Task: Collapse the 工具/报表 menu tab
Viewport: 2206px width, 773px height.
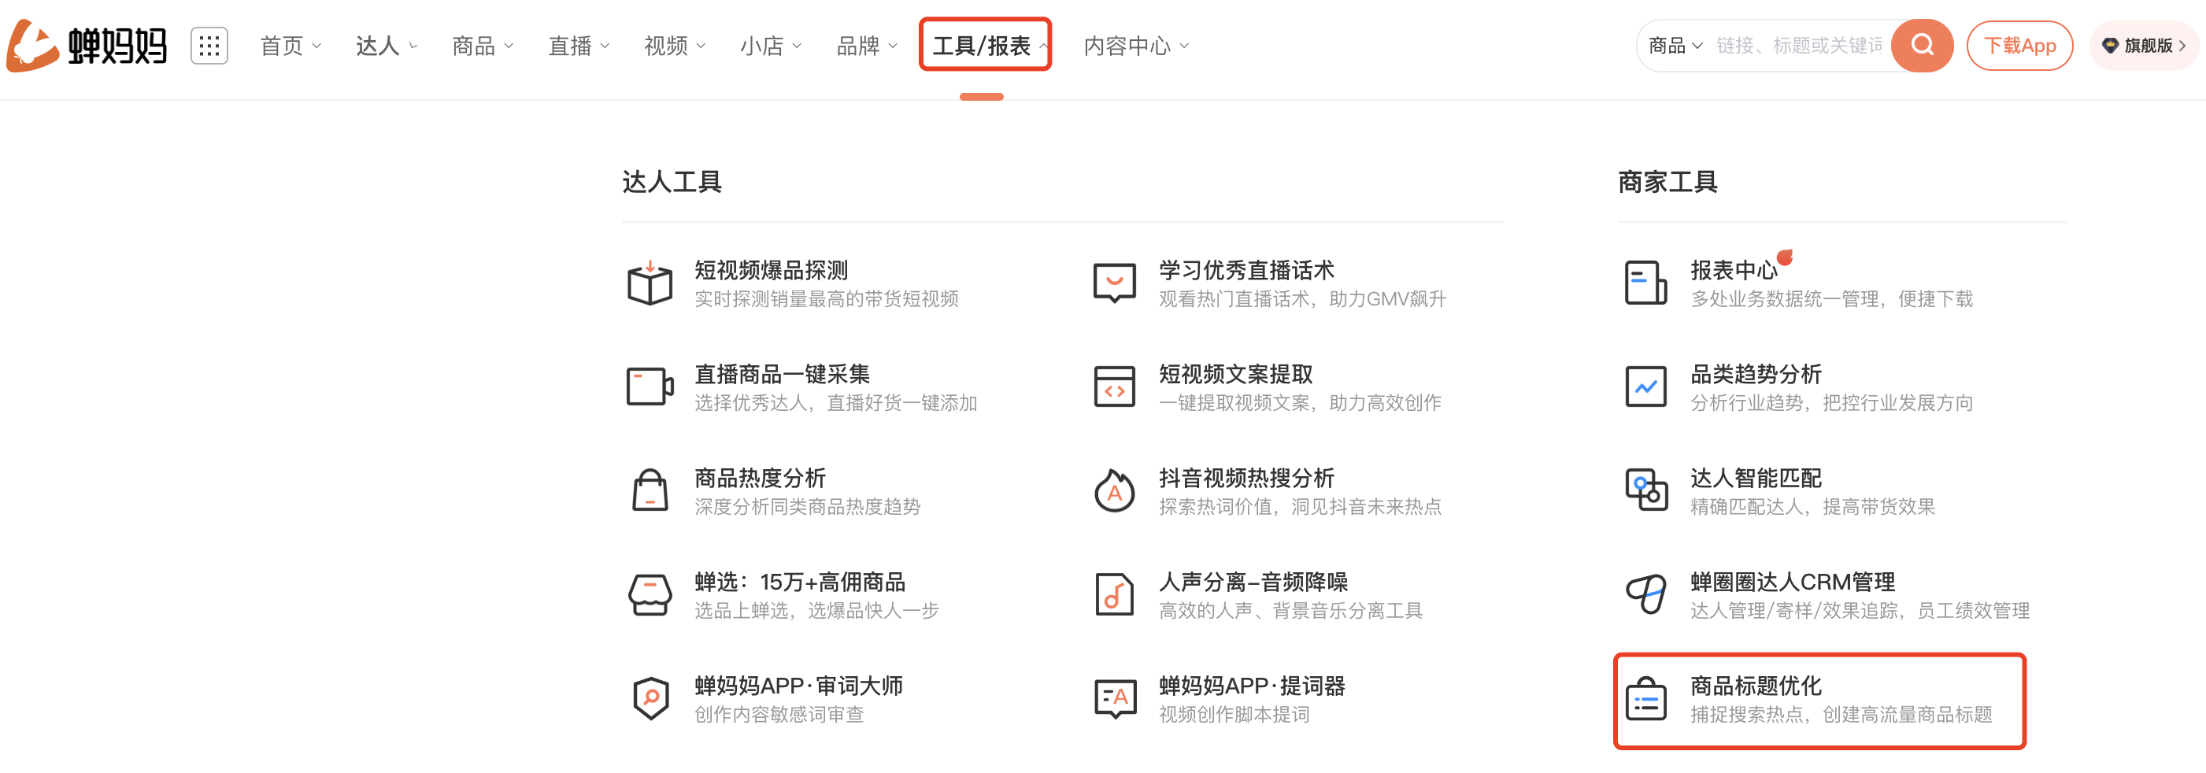Action: click(x=986, y=45)
